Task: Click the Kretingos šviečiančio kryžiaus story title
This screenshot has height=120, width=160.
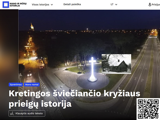Action: (74, 98)
